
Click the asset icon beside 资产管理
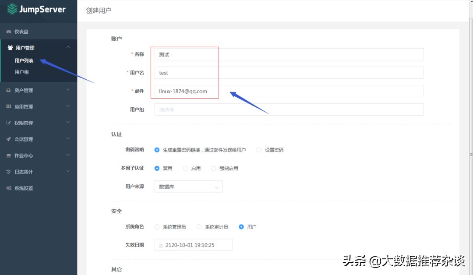tap(9, 91)
